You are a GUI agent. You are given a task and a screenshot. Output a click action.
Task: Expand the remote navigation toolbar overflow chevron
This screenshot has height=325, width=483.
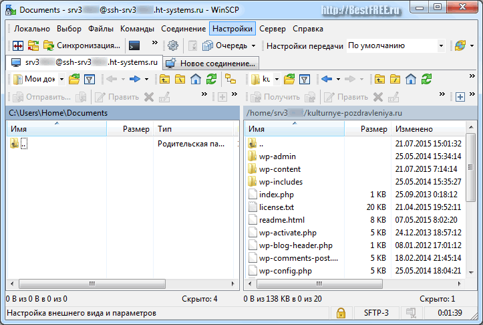tap(472, 76)
